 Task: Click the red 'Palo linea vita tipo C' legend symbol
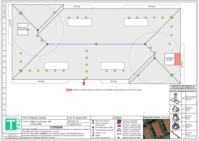pyautogui.click(x=93, y=121)
